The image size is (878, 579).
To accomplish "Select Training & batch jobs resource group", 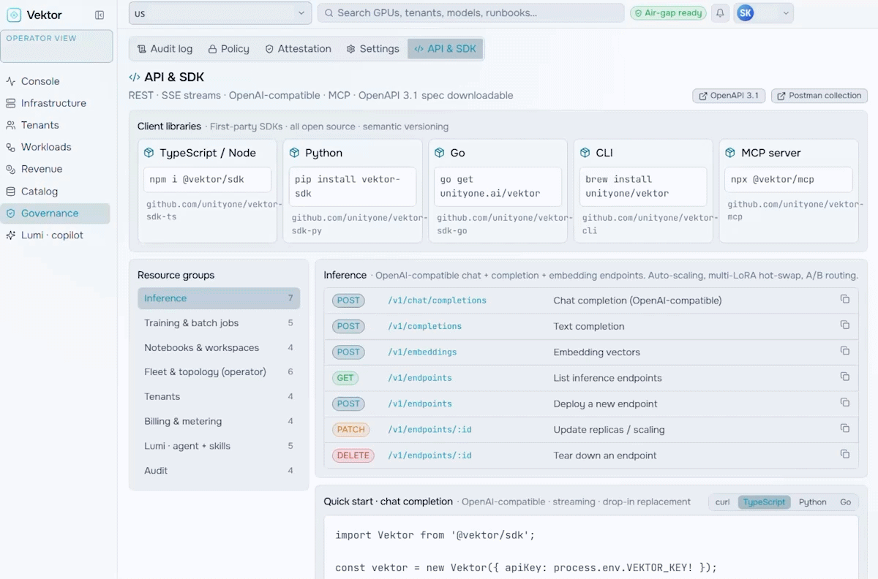I will point(219,323).
